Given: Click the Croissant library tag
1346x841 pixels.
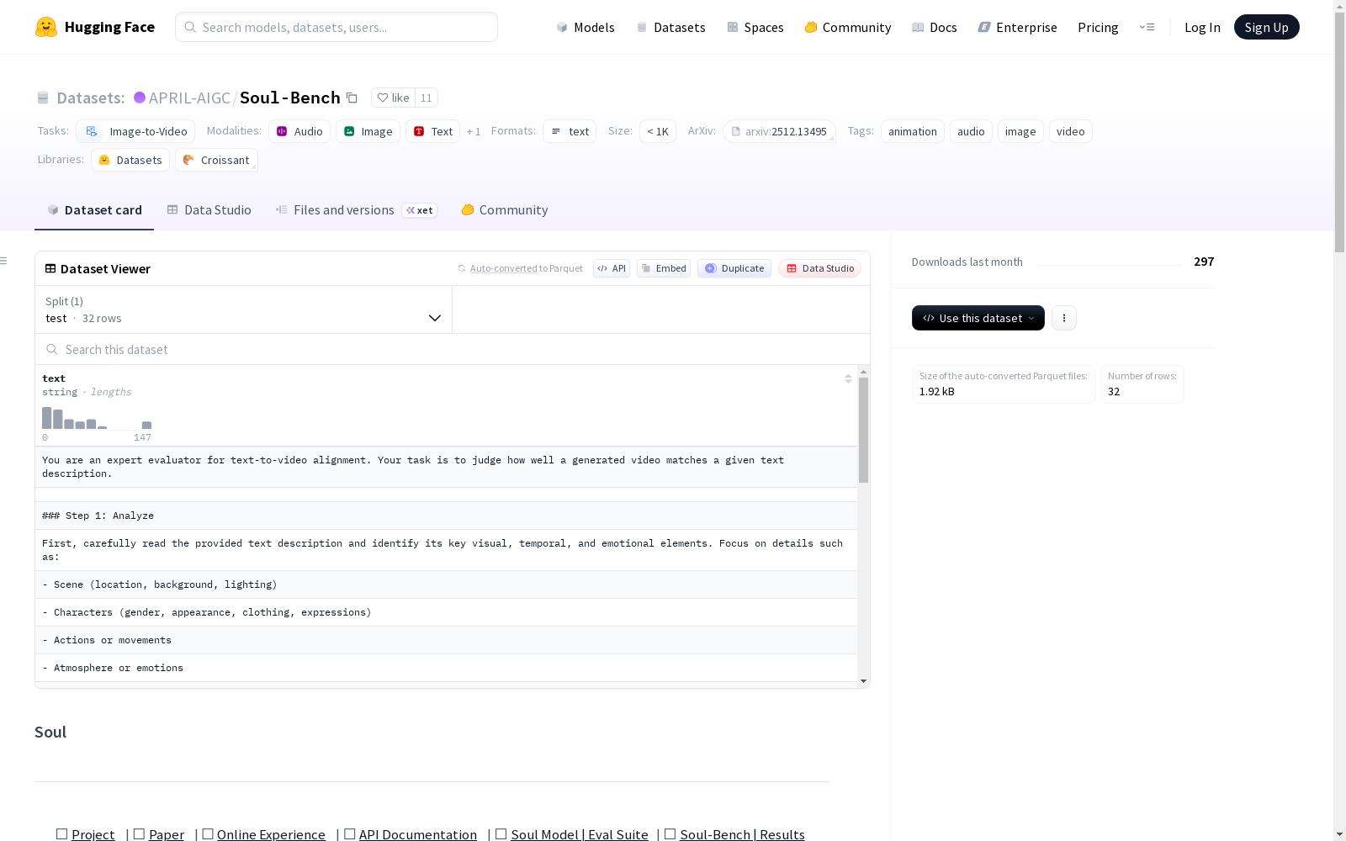Looking at the screenshot, I should click(x=216, y=160).
